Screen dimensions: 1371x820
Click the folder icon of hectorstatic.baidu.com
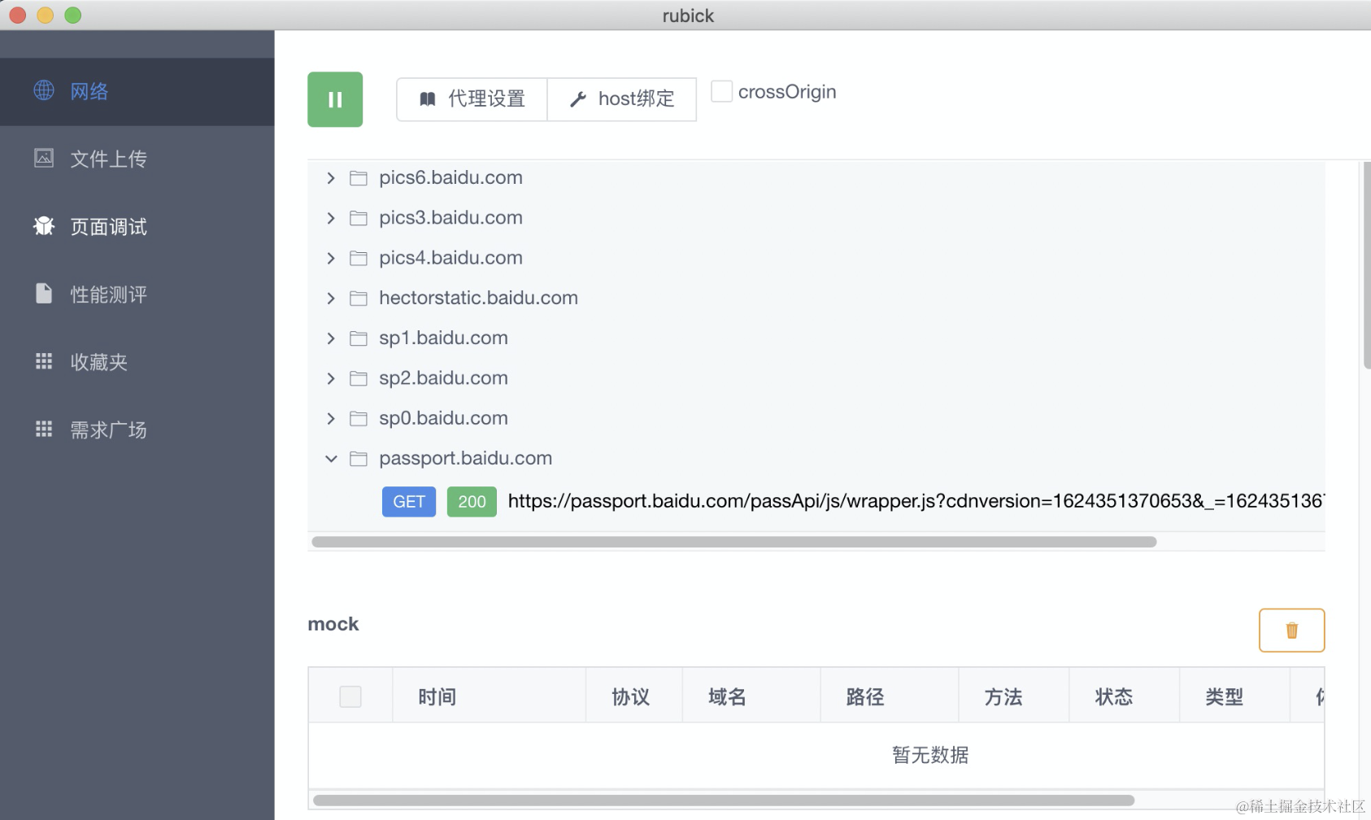(359, 299)
